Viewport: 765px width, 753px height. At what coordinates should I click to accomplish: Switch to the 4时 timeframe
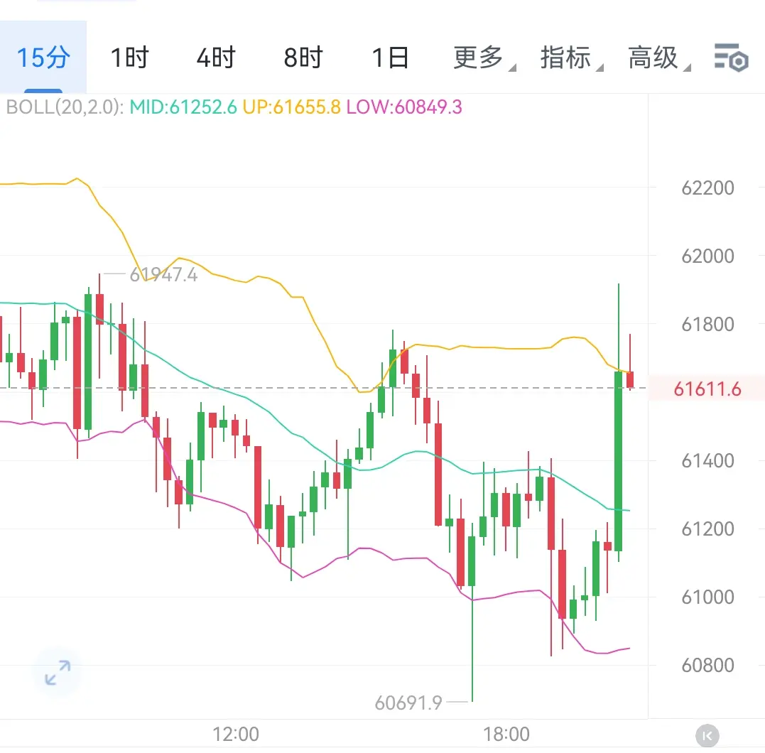[x=216, y=58]
